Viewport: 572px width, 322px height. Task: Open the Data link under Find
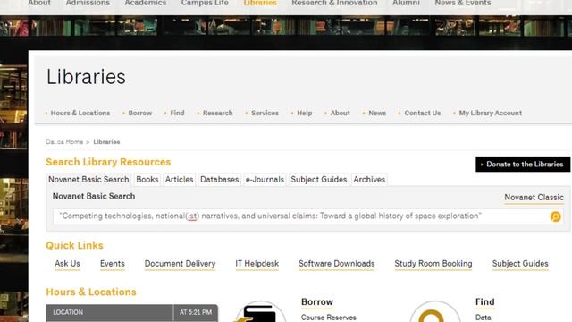click(483, 318)
